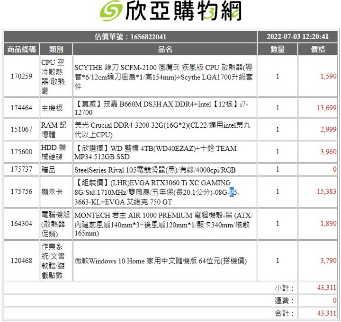Click the total value 43,311 beside 合計
Screen dimensions: 341x322
(x=327, y=313)
